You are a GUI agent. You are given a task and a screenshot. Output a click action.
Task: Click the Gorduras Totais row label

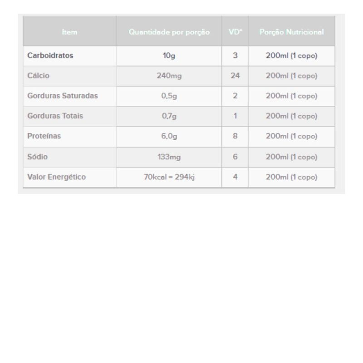pos(55,116)
